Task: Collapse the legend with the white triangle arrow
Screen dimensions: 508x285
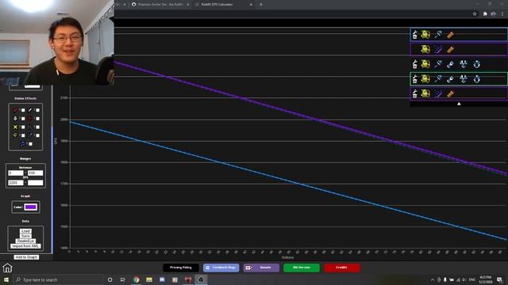Action: tap(459, 104)
